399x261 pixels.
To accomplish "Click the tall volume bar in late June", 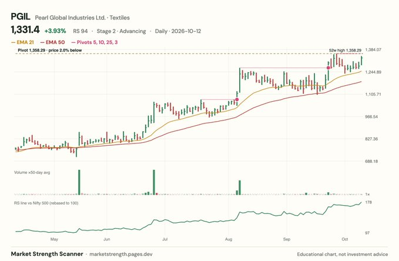I will pyautogui.click(x=154, y=182).
